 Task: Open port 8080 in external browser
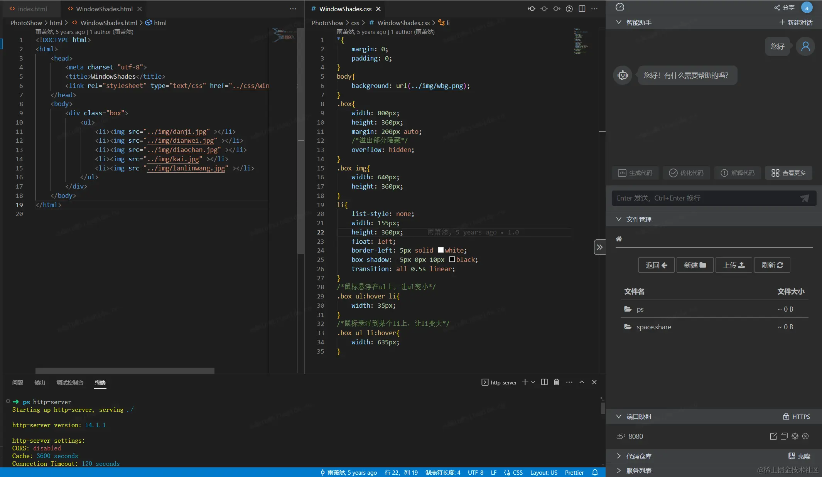[773, 436]
